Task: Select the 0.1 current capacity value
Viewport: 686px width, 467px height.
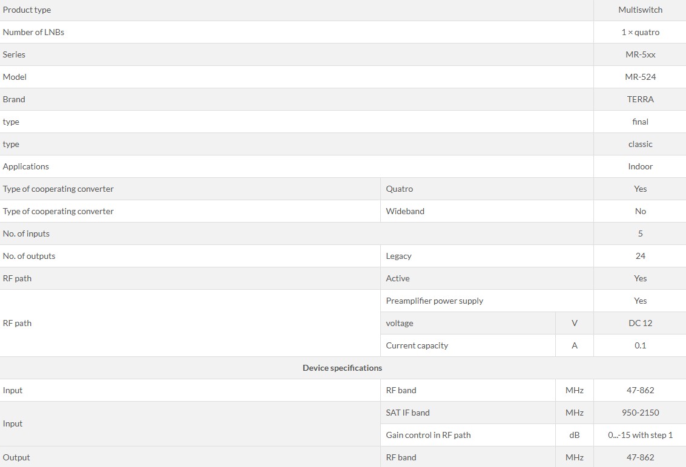Action: pos(640,345)
